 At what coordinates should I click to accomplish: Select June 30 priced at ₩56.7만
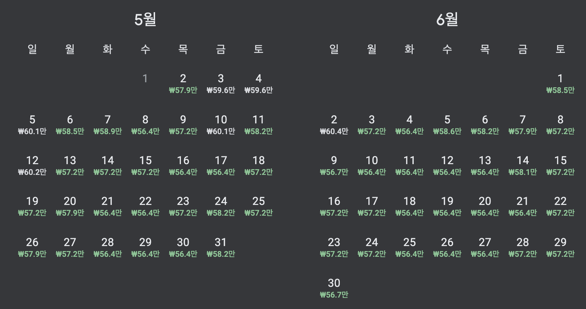click(334, 288)
